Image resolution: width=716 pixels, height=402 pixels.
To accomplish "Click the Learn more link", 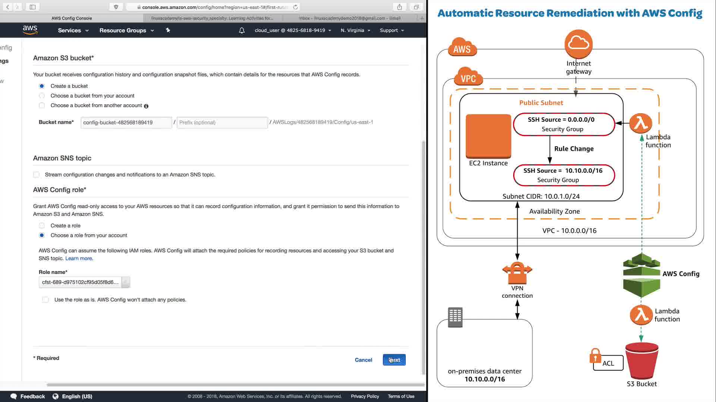I will 79,258.
